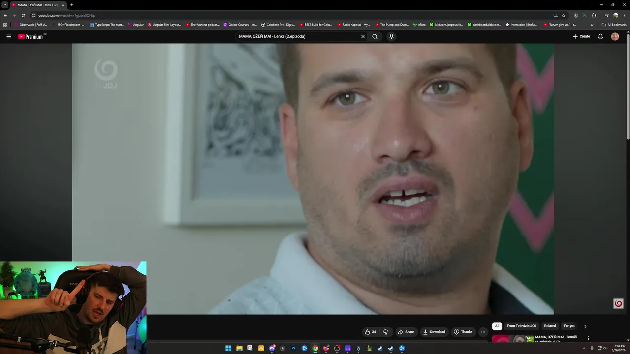This screenshot has width=630, height=354.
Task: Bookmark this page with the star
Action: tap(564, 15)
